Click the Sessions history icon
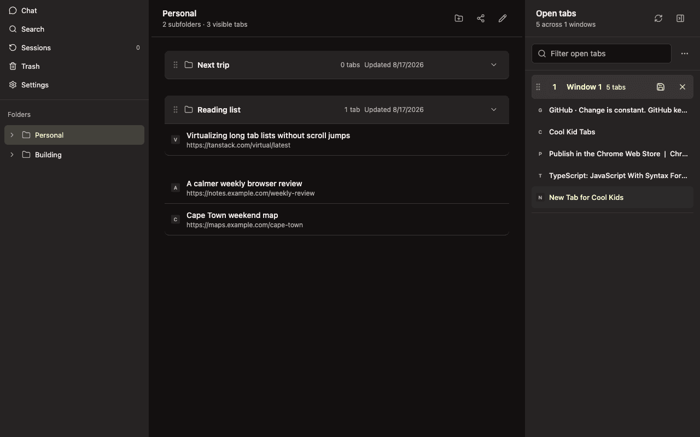 coord(13,48)
